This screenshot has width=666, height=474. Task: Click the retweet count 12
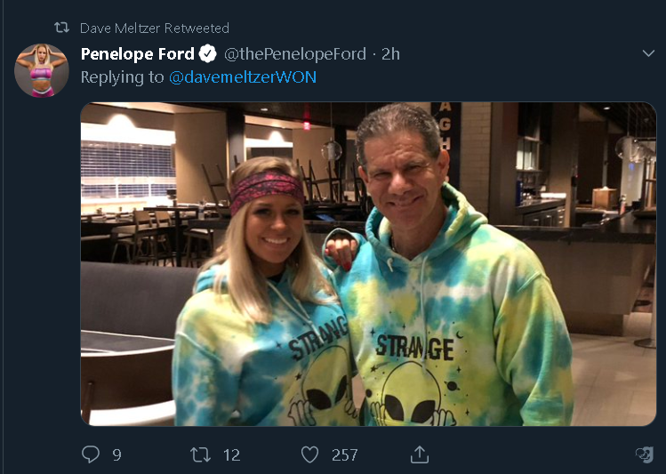[x=231, y=454]
